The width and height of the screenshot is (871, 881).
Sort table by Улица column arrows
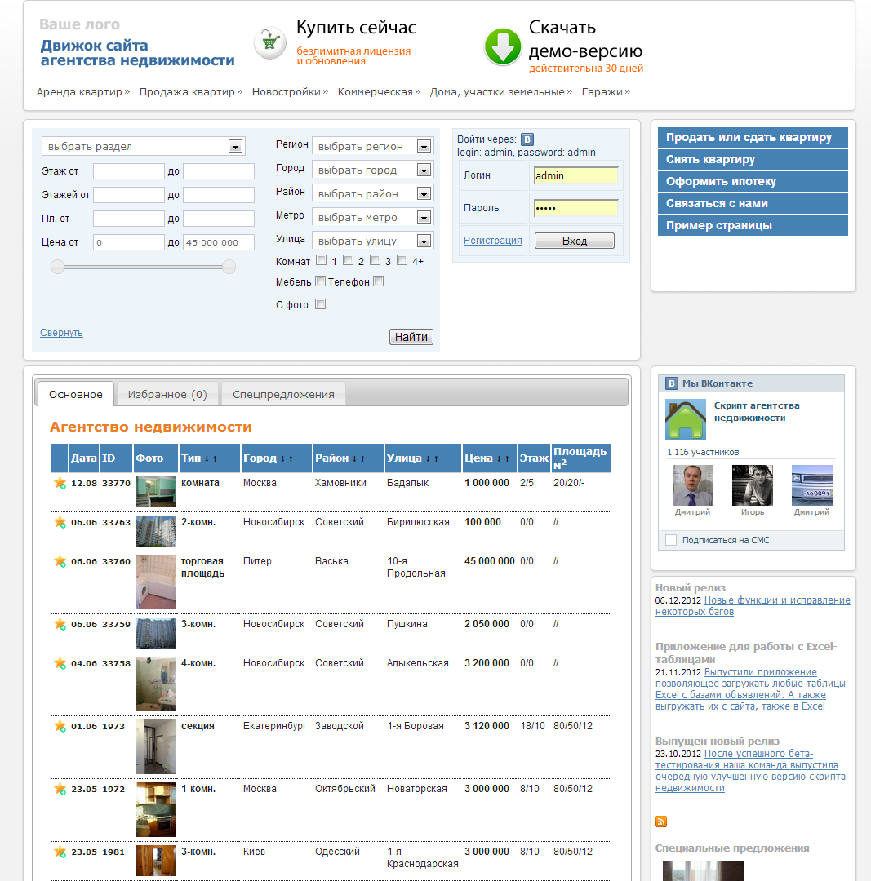tap(431, 459)
